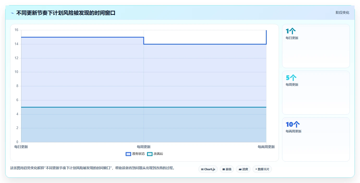Click the 每周更新 label in the stat card
The width and height of the screenshot is (360, 183).
pyautogui.click(x=292, y=85)
